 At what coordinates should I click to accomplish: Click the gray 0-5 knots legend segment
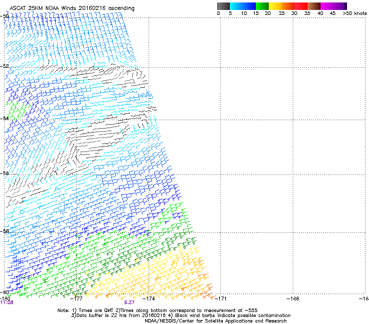tap(223, 6)
